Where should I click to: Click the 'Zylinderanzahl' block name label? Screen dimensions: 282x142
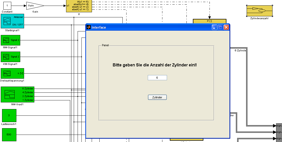pos(259,18)
